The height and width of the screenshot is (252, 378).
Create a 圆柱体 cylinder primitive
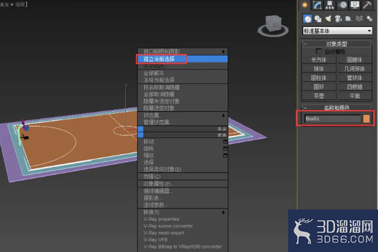[x=319, y=78]
